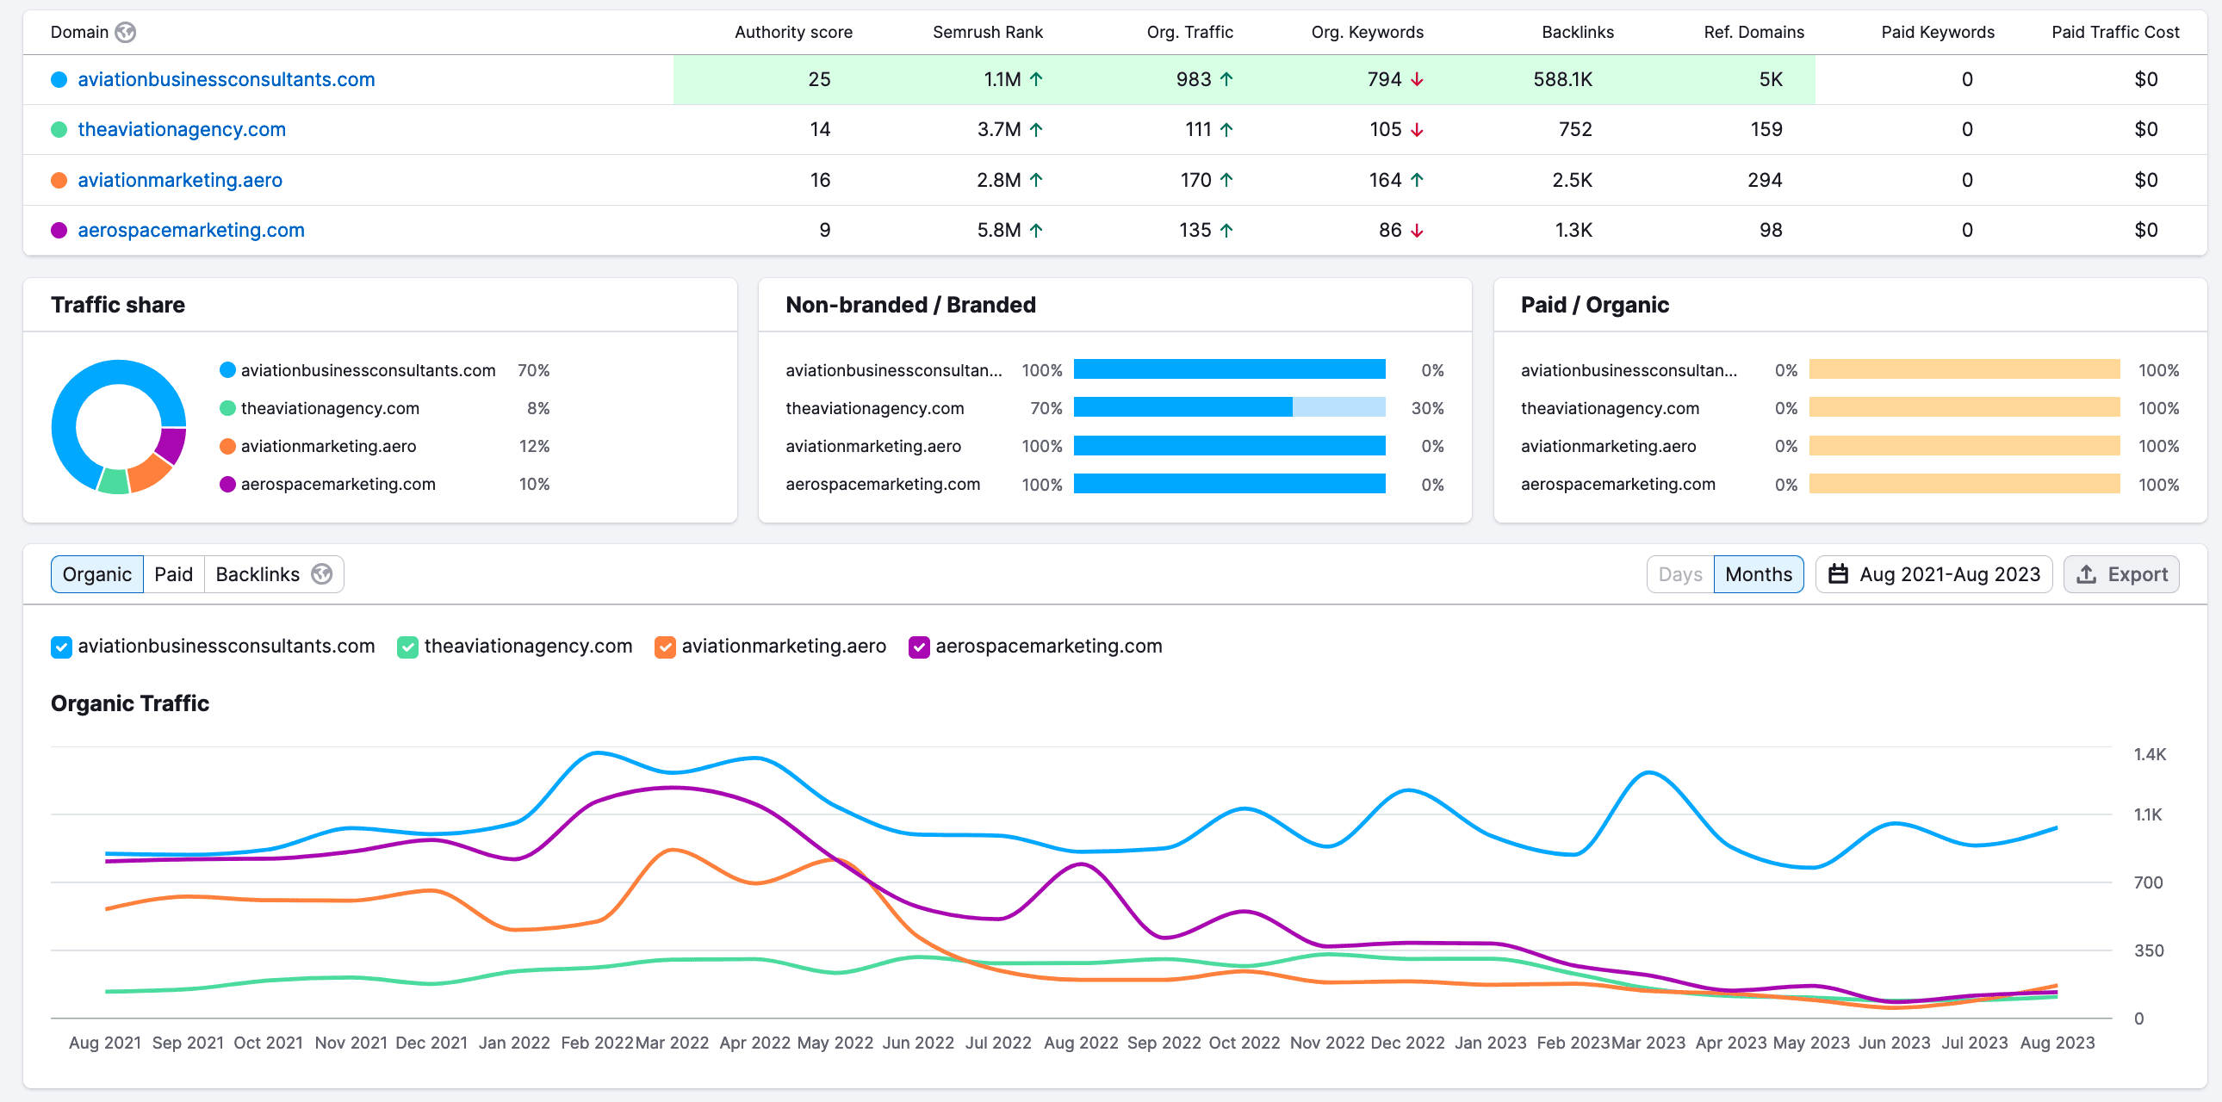Screen dimensions: 2222x1102
Task: Click the 30% branded value
Action: pyautogui.click(x=1428, y=408)
